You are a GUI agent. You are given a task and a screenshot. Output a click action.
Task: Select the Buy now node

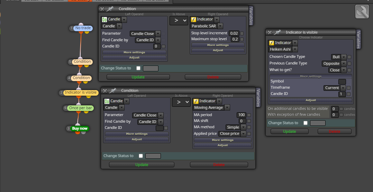point(80,128)
